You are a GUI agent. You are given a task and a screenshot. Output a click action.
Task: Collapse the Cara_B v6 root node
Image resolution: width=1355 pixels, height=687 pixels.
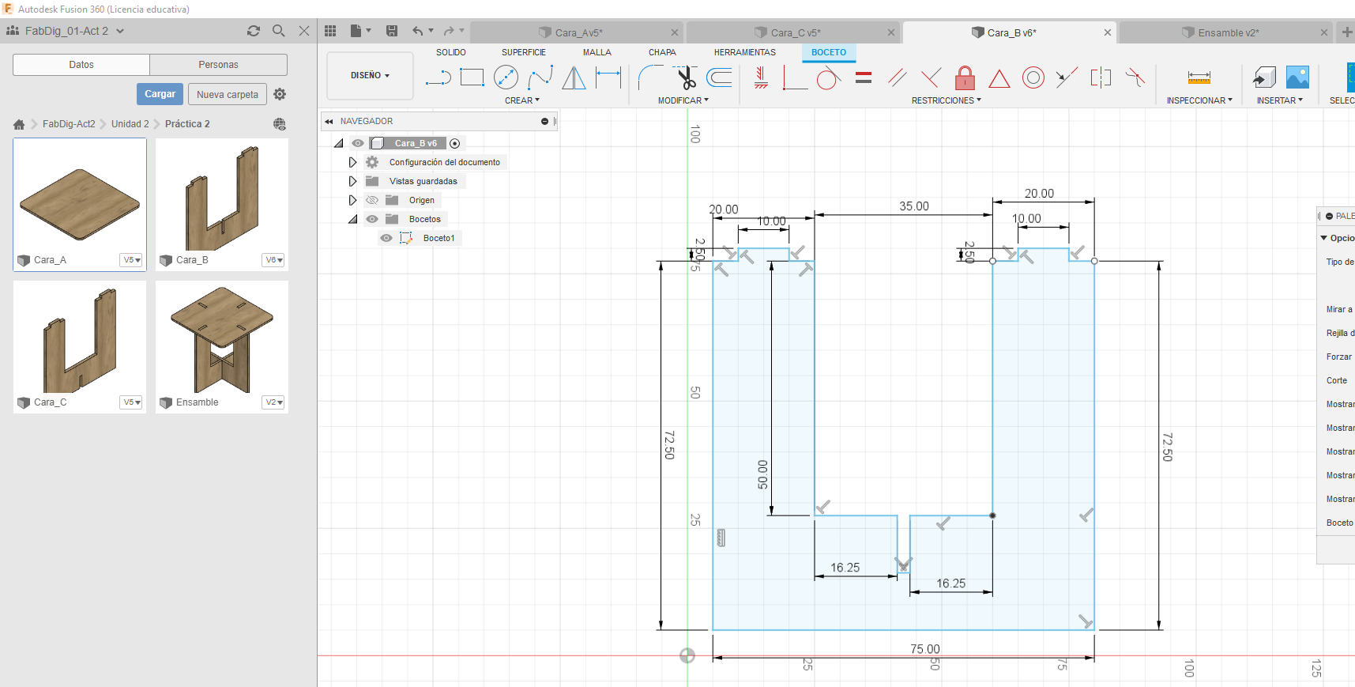[339, 143]
